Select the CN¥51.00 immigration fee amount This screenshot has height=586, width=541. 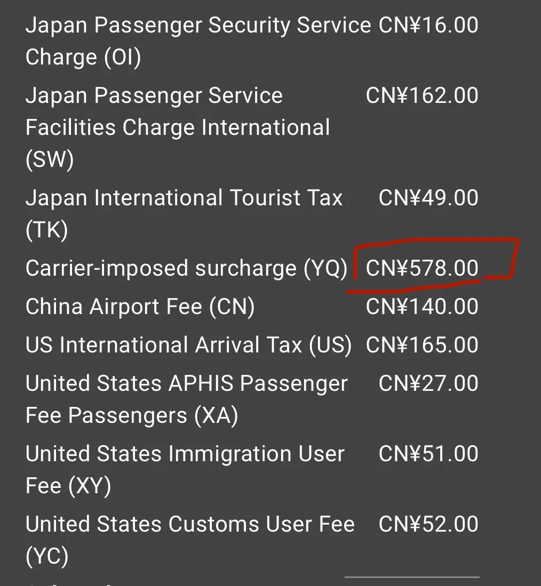point(428,454)
